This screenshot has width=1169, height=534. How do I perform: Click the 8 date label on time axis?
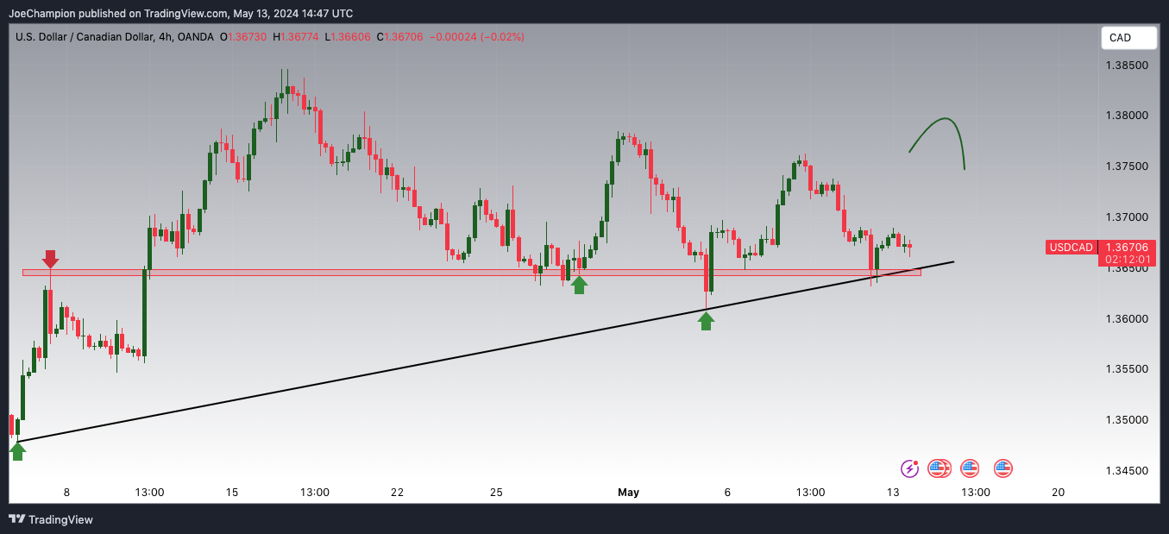tap(66, 493)
